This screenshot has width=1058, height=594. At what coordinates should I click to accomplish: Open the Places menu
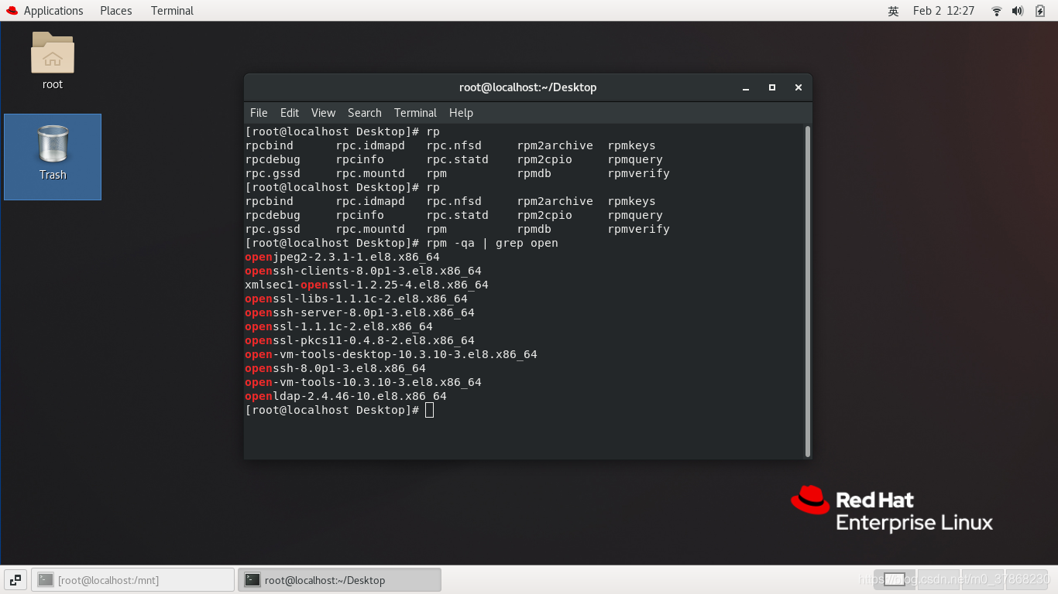(115, 10)
